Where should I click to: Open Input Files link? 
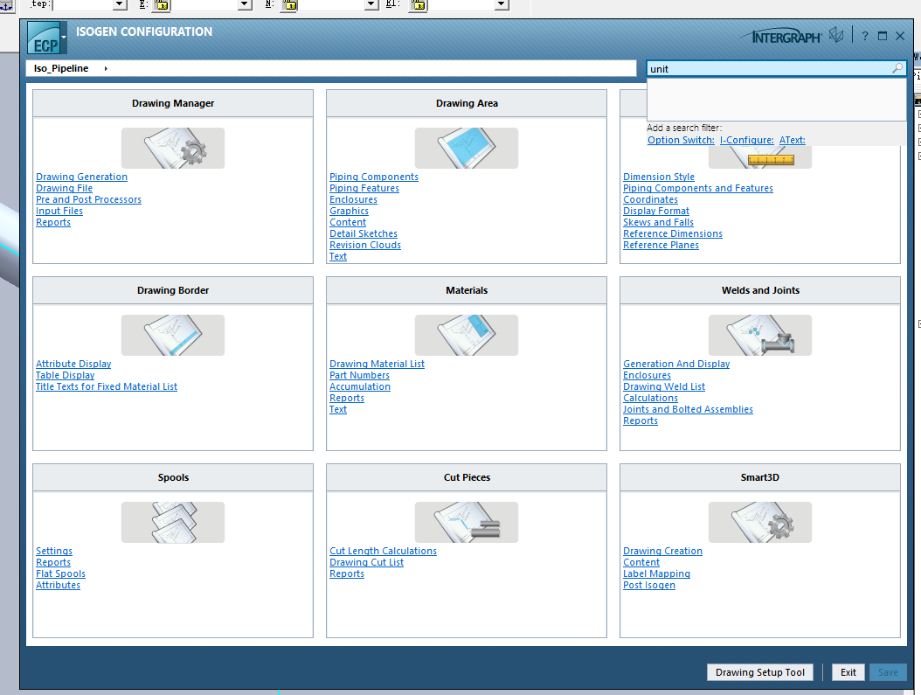[x=59, y=211]
